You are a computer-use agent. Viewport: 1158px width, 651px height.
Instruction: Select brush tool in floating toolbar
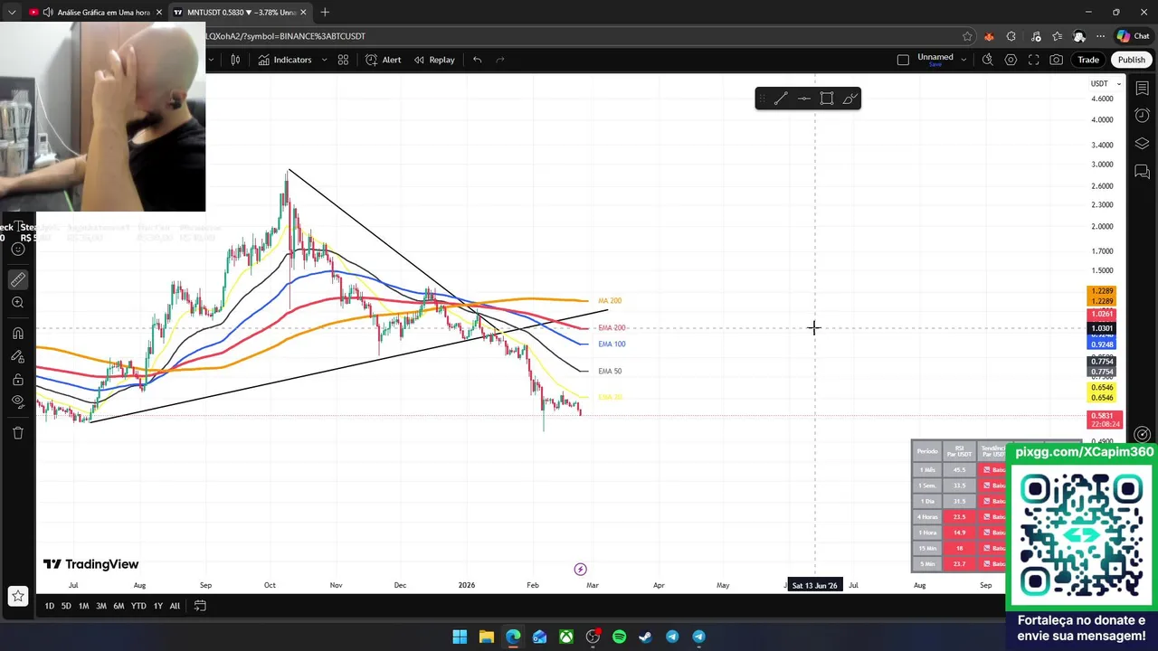850,99
